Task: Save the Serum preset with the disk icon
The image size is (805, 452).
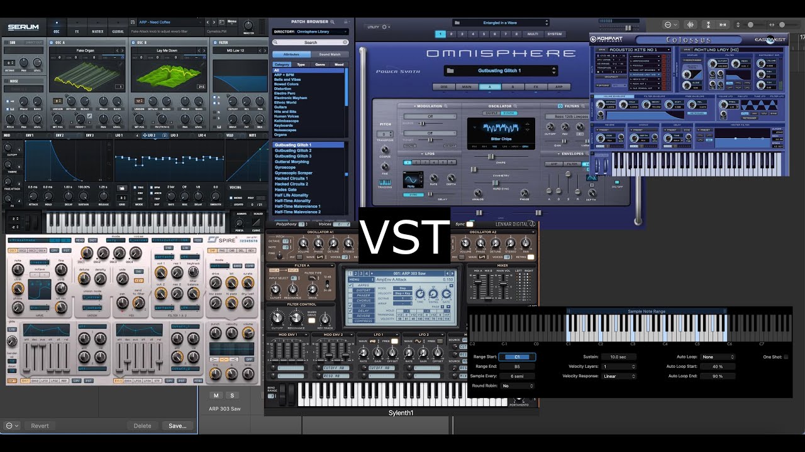Action: pos(133,22)
